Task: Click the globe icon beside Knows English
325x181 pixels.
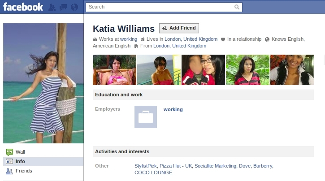Action: point(267,39)
